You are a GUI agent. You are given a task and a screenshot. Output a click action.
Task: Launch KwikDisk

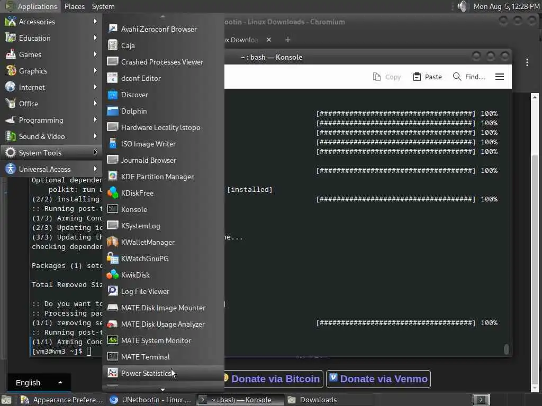(163, 275)
